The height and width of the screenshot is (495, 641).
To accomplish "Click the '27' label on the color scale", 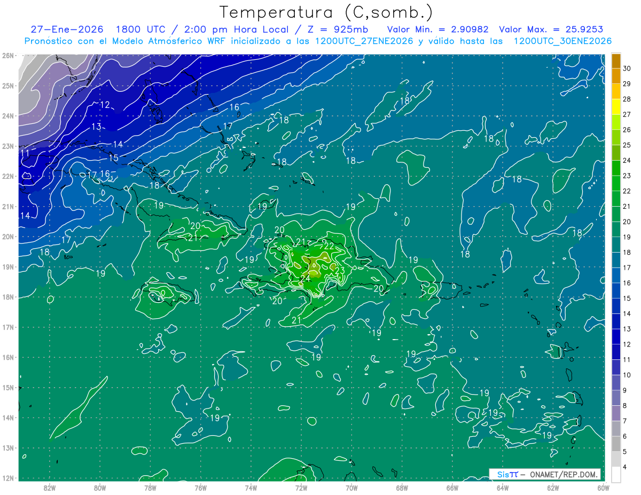I will coord(627,114).
